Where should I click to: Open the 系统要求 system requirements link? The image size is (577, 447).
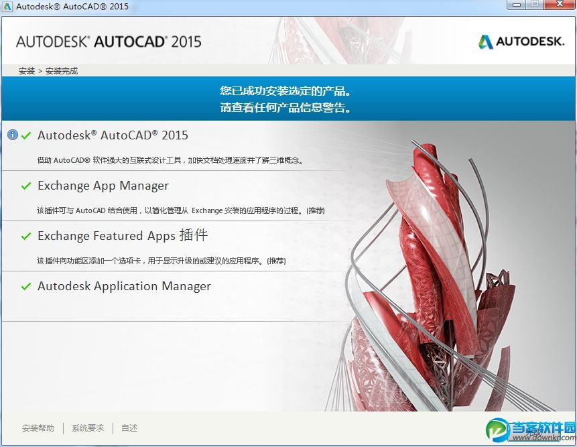click(x=88, y=428)
